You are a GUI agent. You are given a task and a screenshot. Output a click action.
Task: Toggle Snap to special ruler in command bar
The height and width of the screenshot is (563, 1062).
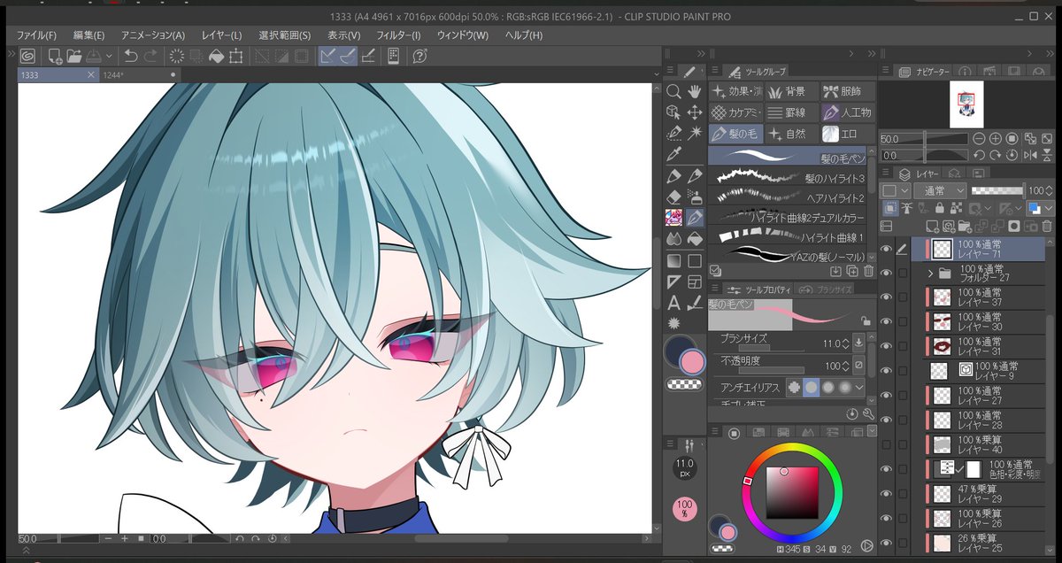coord(348,56)
